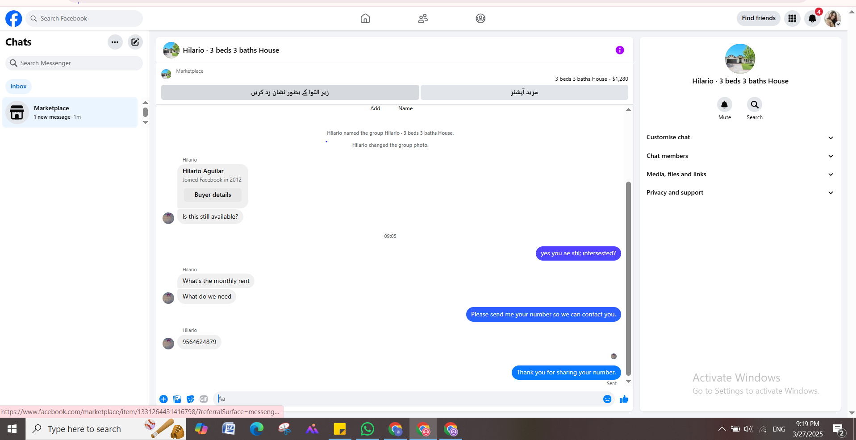Click the group photo in right panel

(740, 58)
